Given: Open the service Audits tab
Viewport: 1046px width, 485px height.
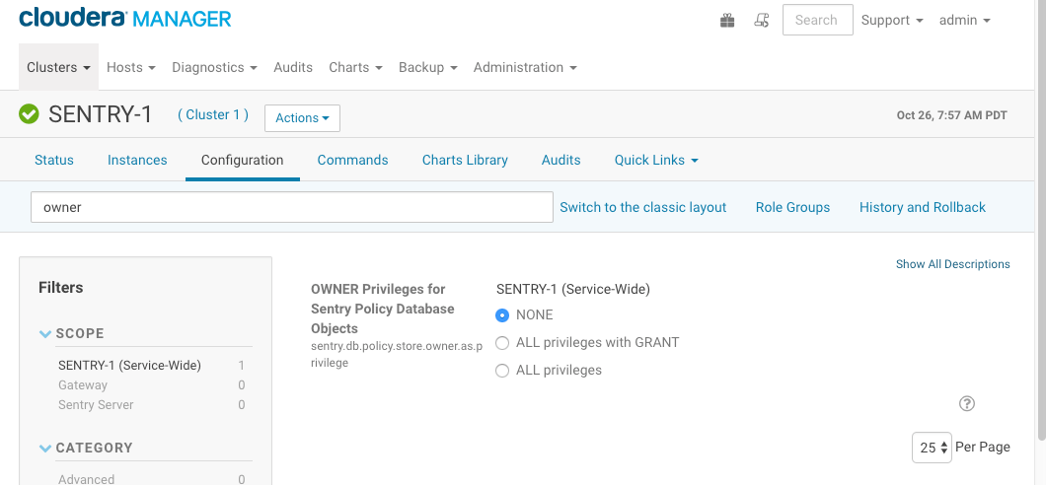Looking at the screenshot, I should (561, 160).
